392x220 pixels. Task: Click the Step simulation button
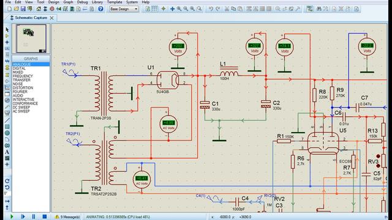[x=23, y=216]
